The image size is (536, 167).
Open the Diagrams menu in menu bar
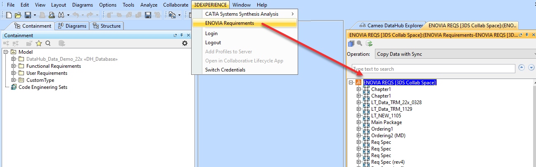click(x=82, y=5)
